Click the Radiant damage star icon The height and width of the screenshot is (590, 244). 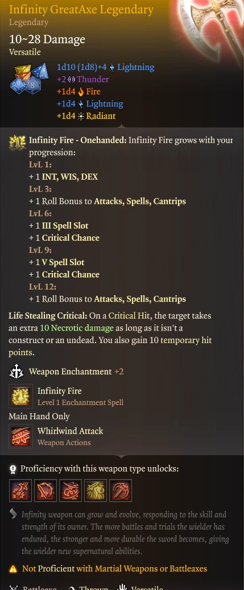pos(81,116)
